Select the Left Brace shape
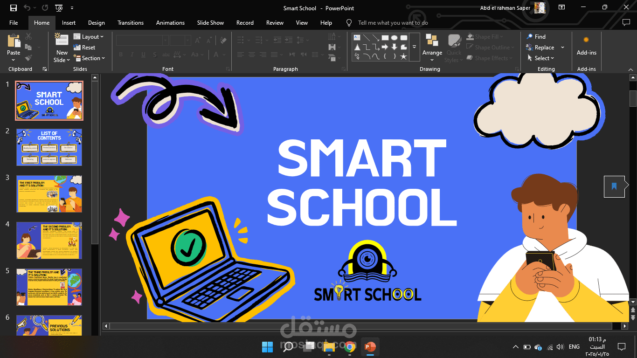 click(385, 56)
